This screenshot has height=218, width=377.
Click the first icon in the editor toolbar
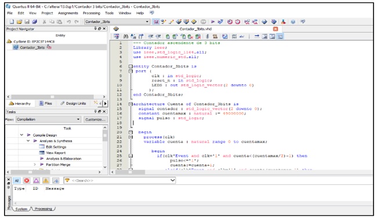pyautogui.click(x=117, y=37)
